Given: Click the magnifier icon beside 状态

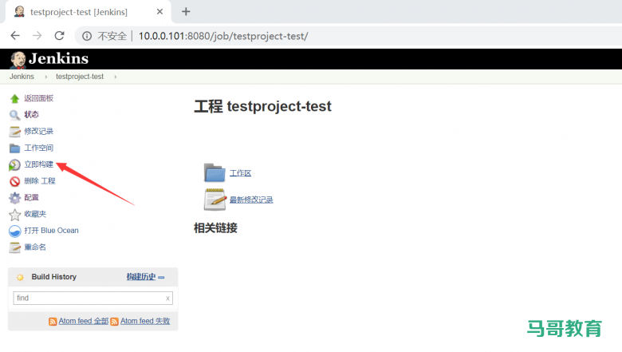Looking at the screenshot, I should [14, 115].
